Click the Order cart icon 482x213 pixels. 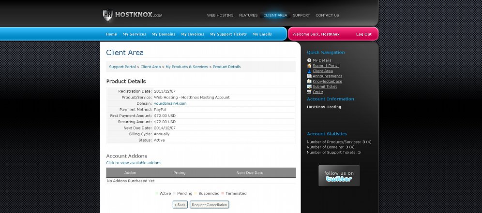click(309, 92)
